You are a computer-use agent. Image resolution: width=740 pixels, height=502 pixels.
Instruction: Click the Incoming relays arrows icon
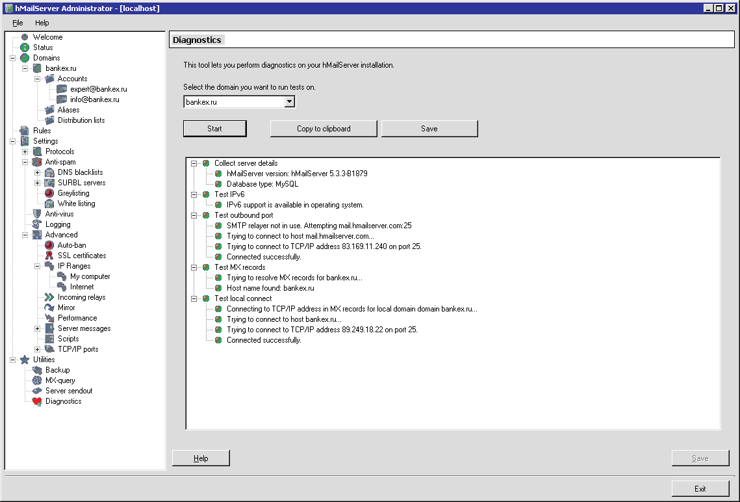[x=49, y=297]
